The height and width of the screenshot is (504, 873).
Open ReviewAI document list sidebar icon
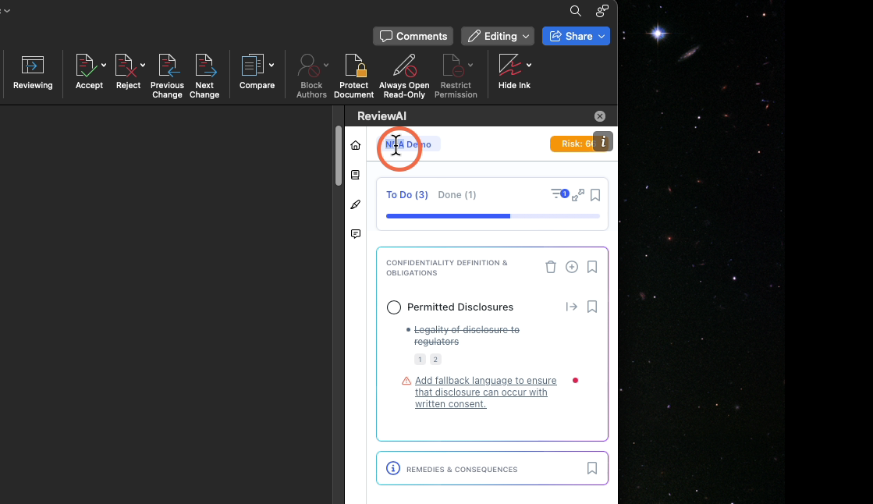tap(355, 175)
